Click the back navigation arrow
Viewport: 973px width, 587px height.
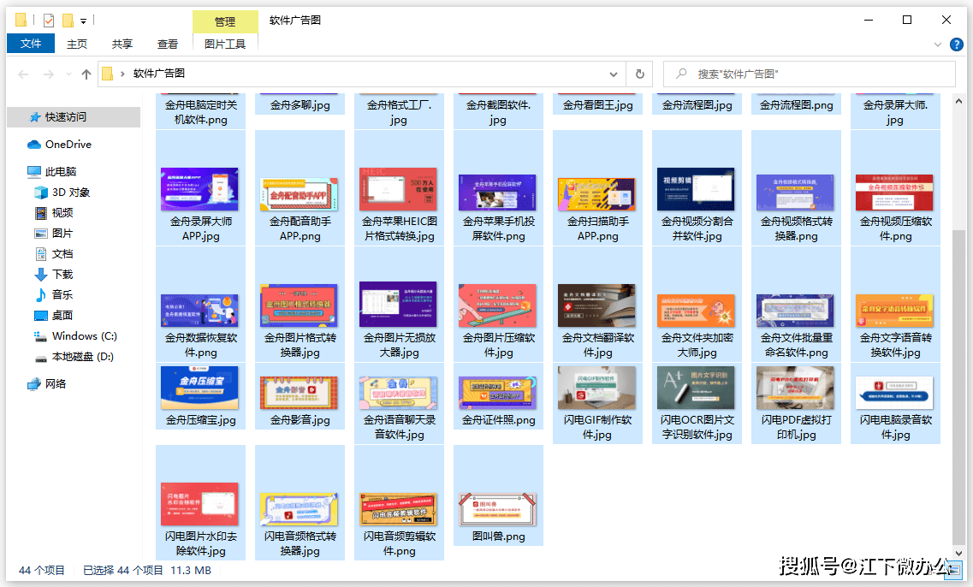[x=23, y=74]
